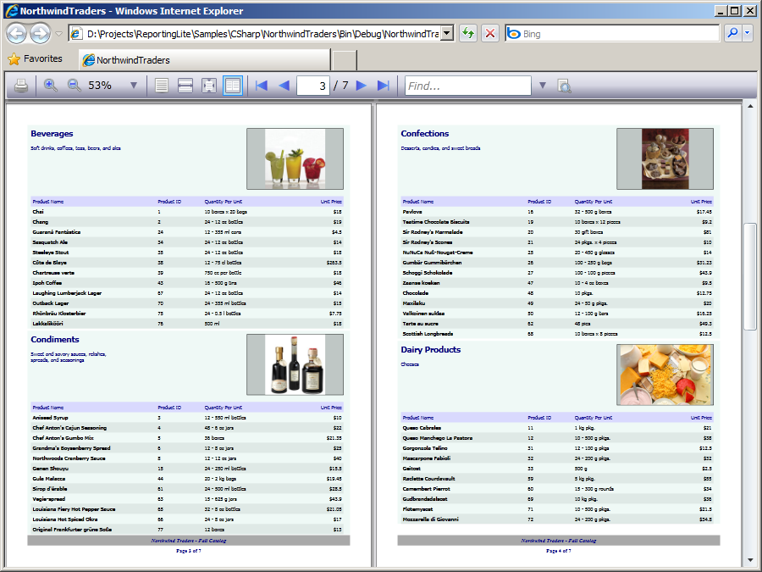
Task: Click Louisiana Hot Spiced Okra name
Action: (65, 519)
